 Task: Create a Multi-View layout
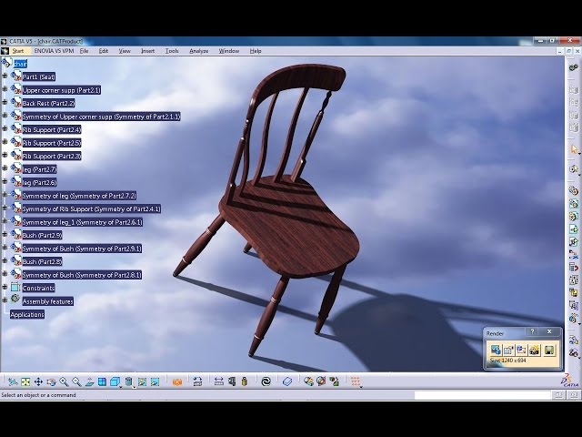102,381
